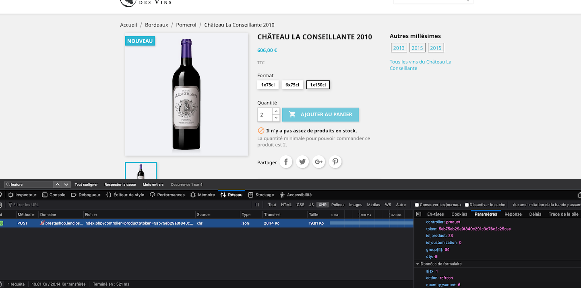The width and height of the screenshot is (581, 288).
Task: Click the site search magnifier at top right
Action: point(467,1)
